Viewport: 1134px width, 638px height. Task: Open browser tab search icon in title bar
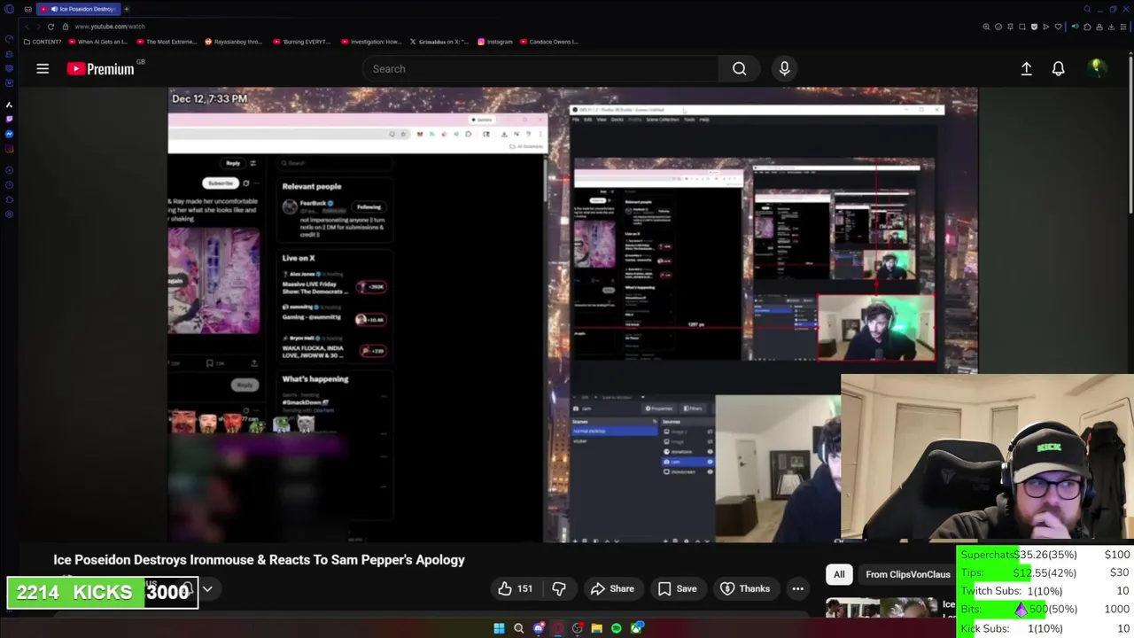point(1087,9)
